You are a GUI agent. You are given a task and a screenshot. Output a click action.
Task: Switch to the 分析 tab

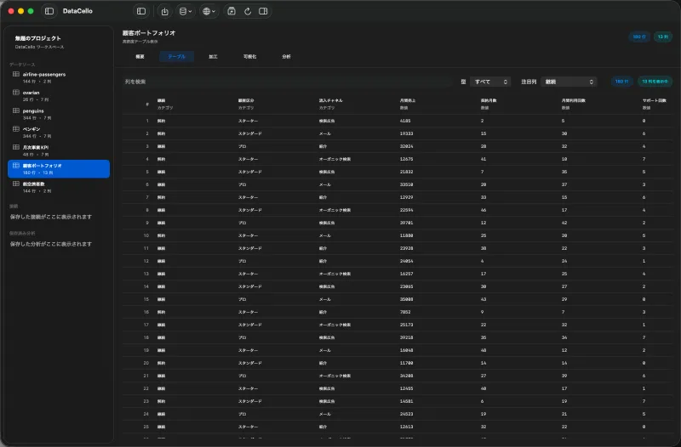286,56
